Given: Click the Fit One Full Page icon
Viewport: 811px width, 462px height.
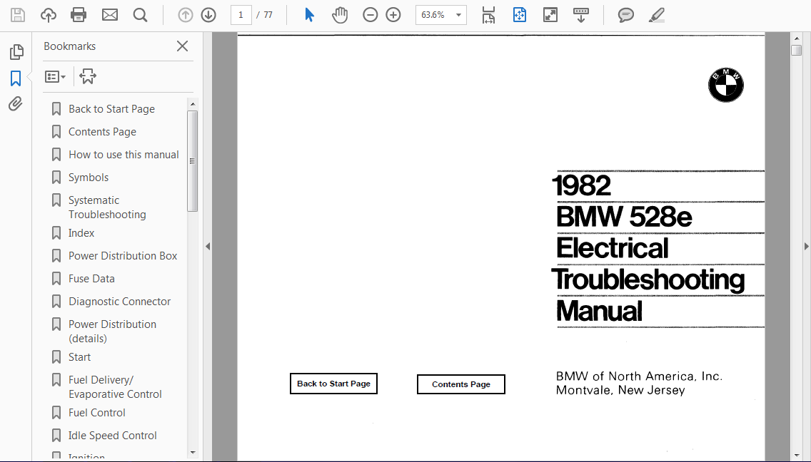Looking at the screenshot, I should [x=519, y=15].
